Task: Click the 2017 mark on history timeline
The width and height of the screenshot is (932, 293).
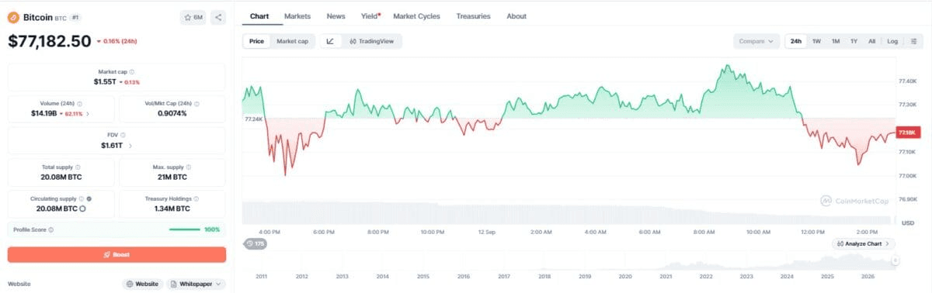Action: tap(504, 277)
